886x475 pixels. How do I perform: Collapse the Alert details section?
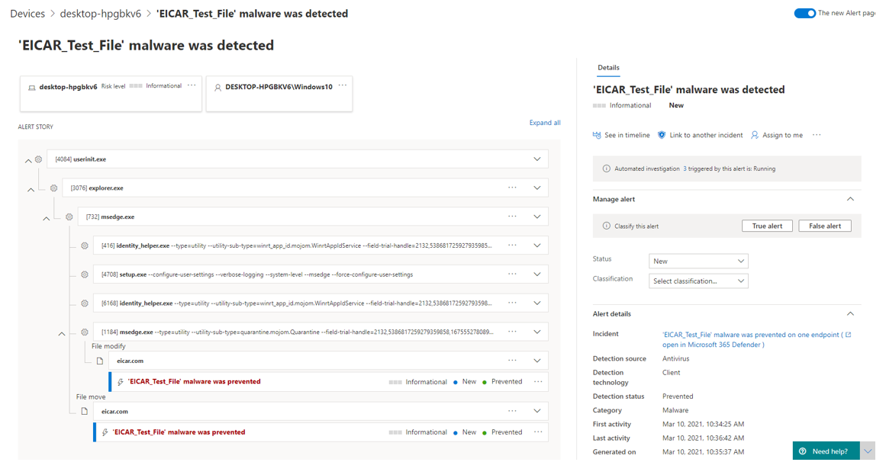[x=850, y=314]
